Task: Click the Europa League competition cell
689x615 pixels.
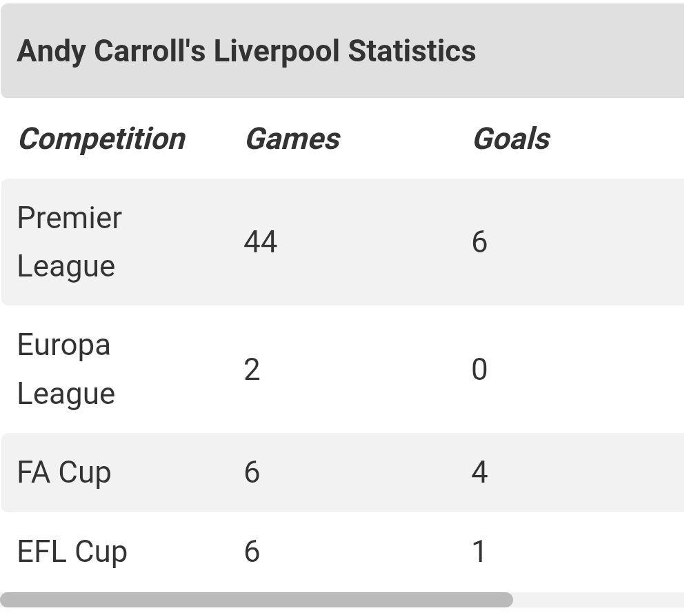Action: point(66,369)
